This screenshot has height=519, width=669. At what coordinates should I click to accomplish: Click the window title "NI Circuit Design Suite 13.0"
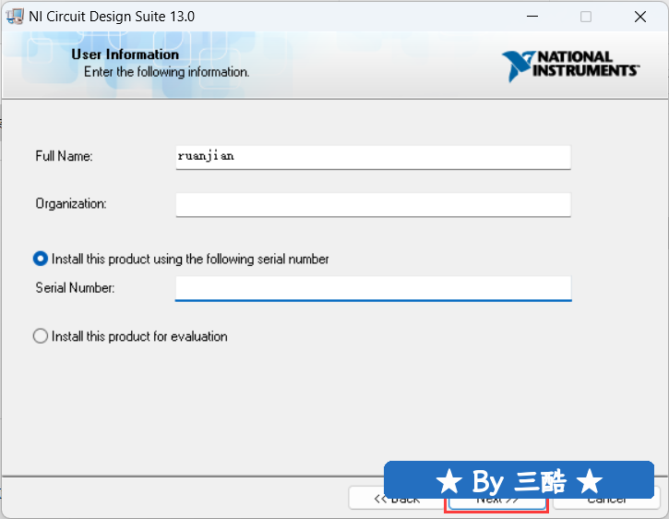pyautogui.click(x=112, y=17)
